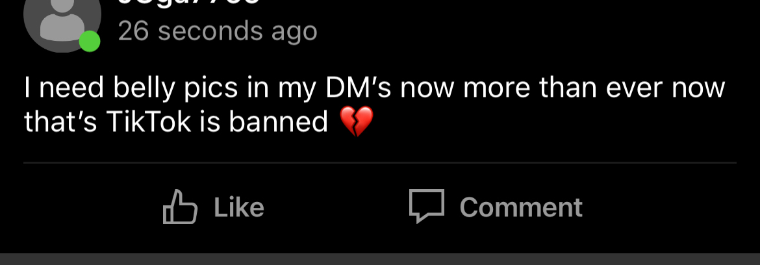The height and width of the screenshot is (265, 760).
Task: Click the word "TikTok" in post
Action: (148, 122)
